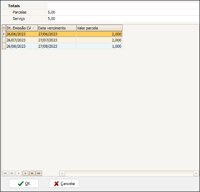Select row with emission date 26/07/2023
Screen dimensions: 200x192
pos(64,40)
